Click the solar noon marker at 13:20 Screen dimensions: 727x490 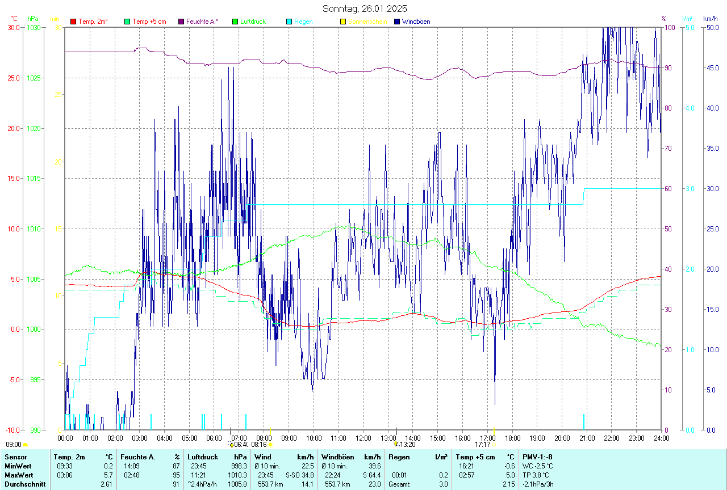click(396, 444)
